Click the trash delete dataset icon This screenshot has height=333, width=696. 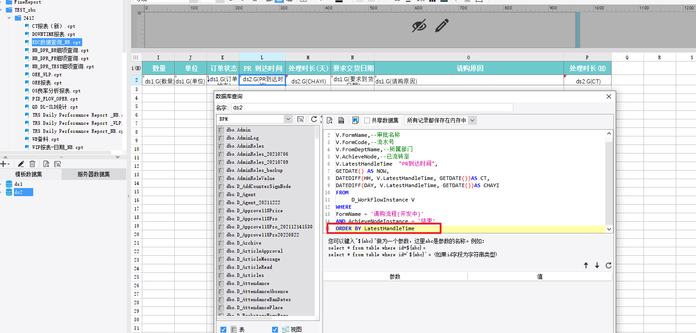(32, 164)
